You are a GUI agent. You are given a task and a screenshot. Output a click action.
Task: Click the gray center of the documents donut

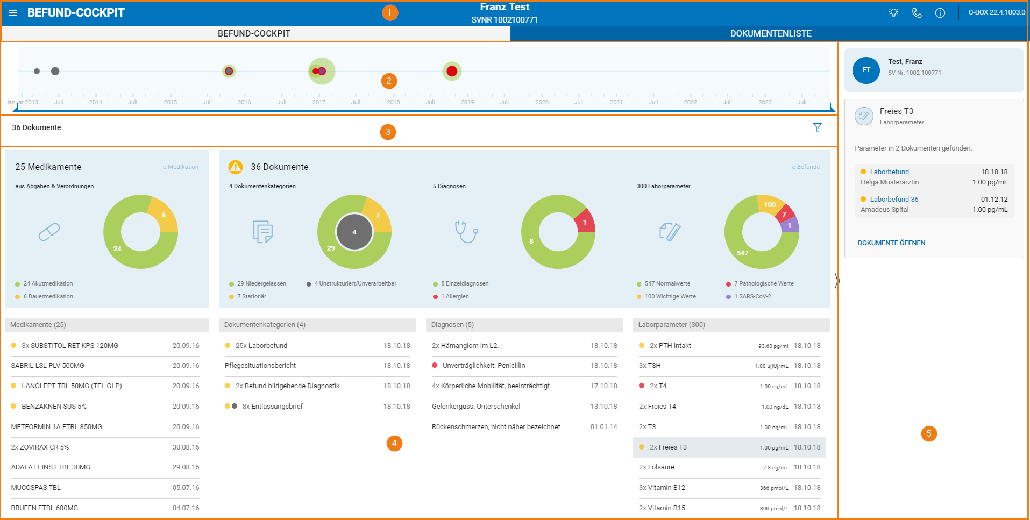[354, 232]
